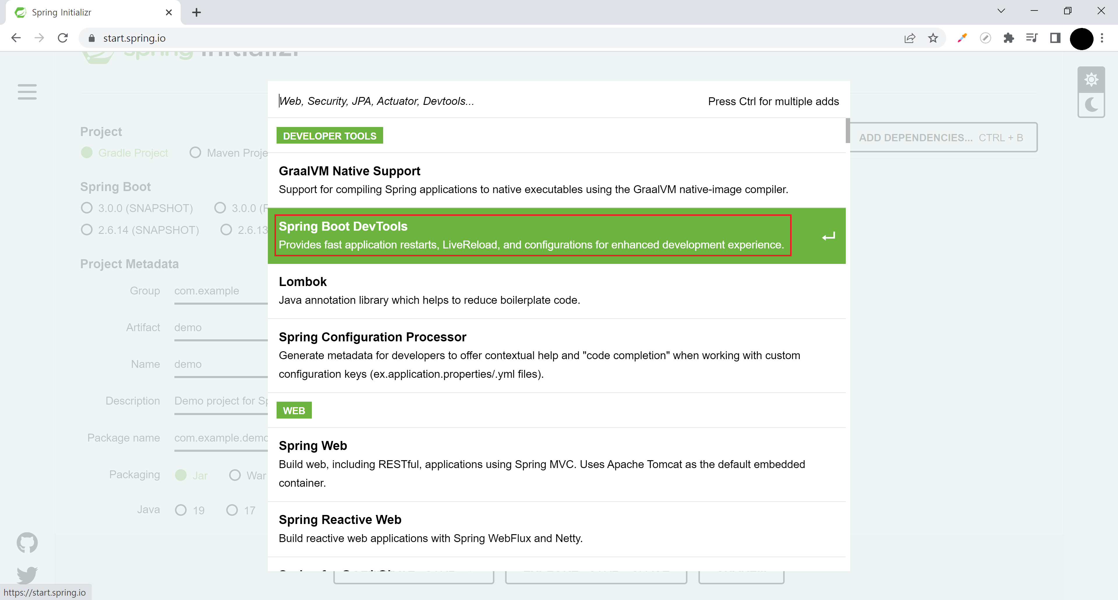The width and height of the screenshot is (1118, 600).
Task: Open the browser extensions puzzle icon
Action: pos(1009,38)
